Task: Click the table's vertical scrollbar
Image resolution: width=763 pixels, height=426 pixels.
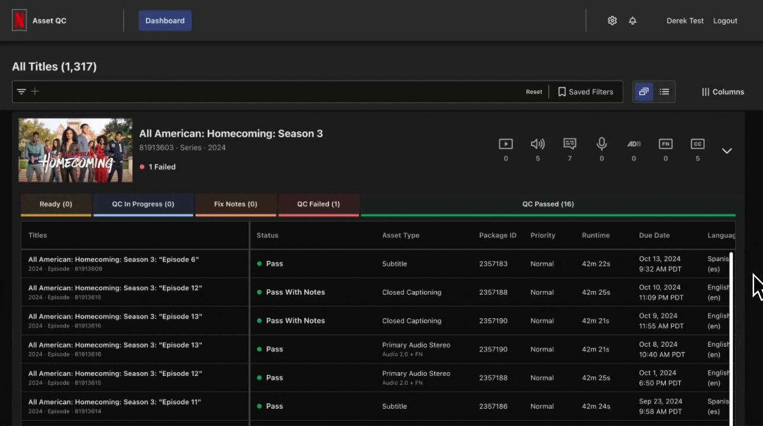Action: click(731, 339)
